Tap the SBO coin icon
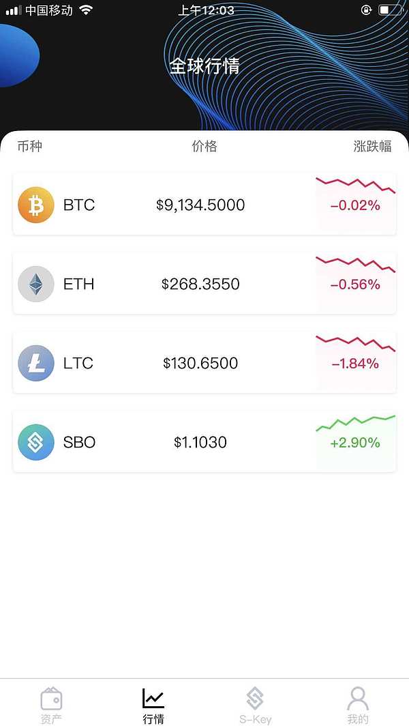 (x=35, y=442)
